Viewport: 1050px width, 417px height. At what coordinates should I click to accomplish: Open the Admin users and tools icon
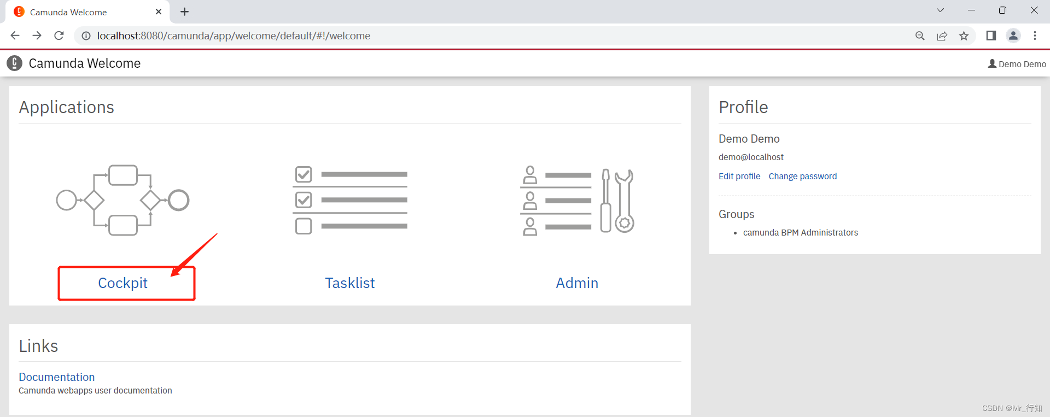pos(577,200)
